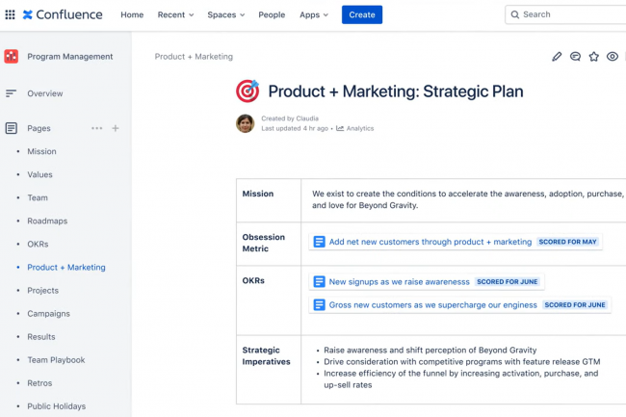Viewport: 626px width, 417px height.
Task: Click the plus icon next to Pages
Action: point(116,128)
